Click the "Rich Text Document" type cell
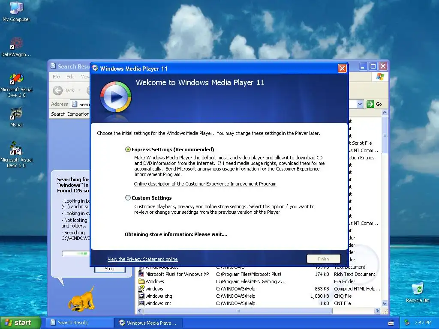Screen dimensions: 439x329 (x=355, y=274)
